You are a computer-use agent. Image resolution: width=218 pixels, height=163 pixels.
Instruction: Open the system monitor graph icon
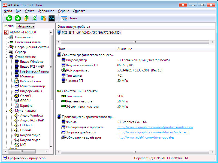[52, 18]
